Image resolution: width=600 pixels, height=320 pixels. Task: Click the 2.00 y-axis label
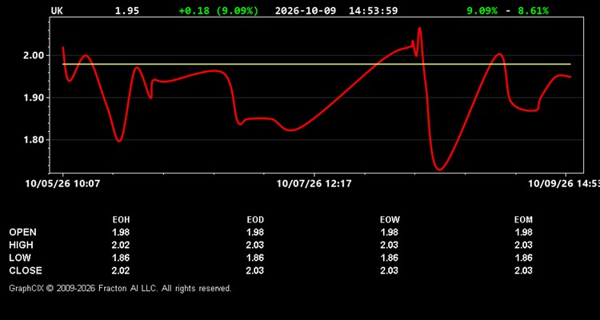tap(33, 55)
